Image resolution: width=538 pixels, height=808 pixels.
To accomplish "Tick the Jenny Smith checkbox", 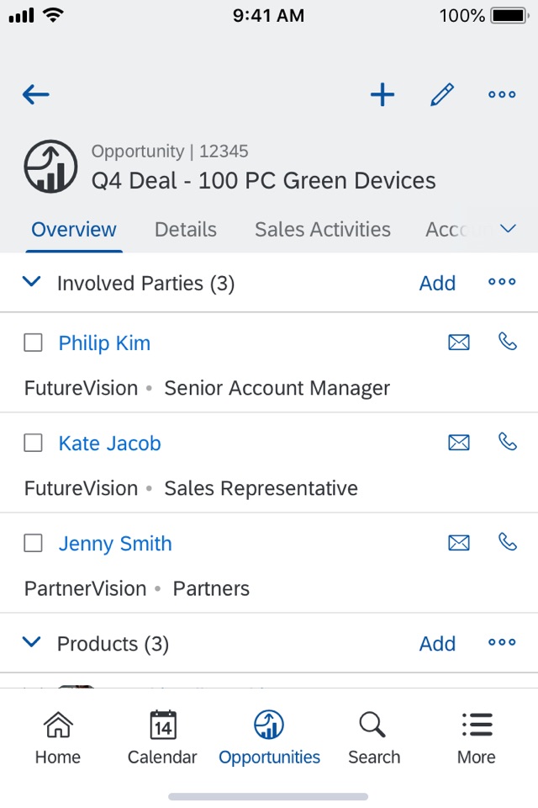I will point(33,544).
